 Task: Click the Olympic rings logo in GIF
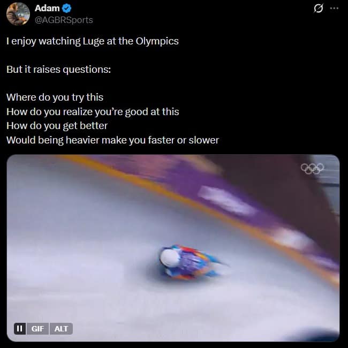pyautogui.click(x=313, y=169)
